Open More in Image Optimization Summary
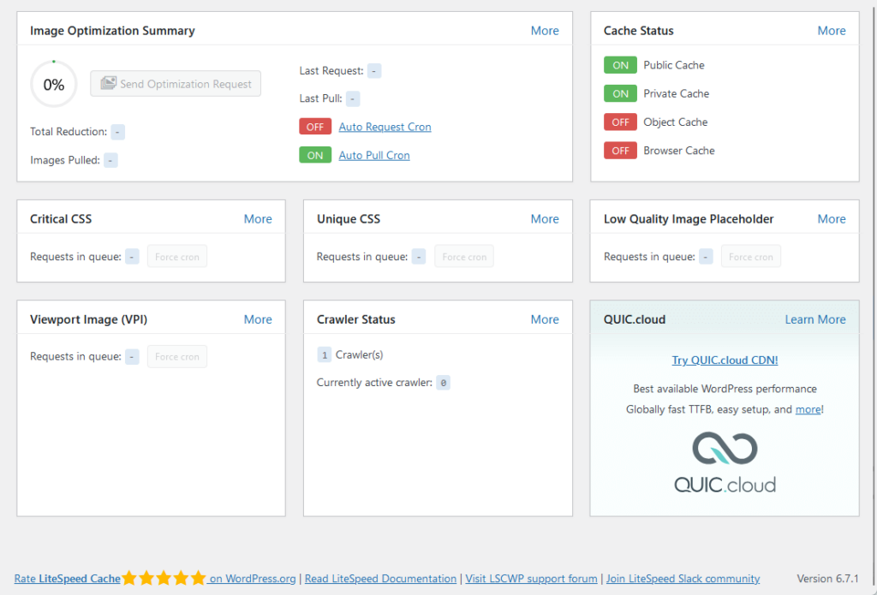The image size is (877, 595). pyautogui.click(x=545, y=31)
